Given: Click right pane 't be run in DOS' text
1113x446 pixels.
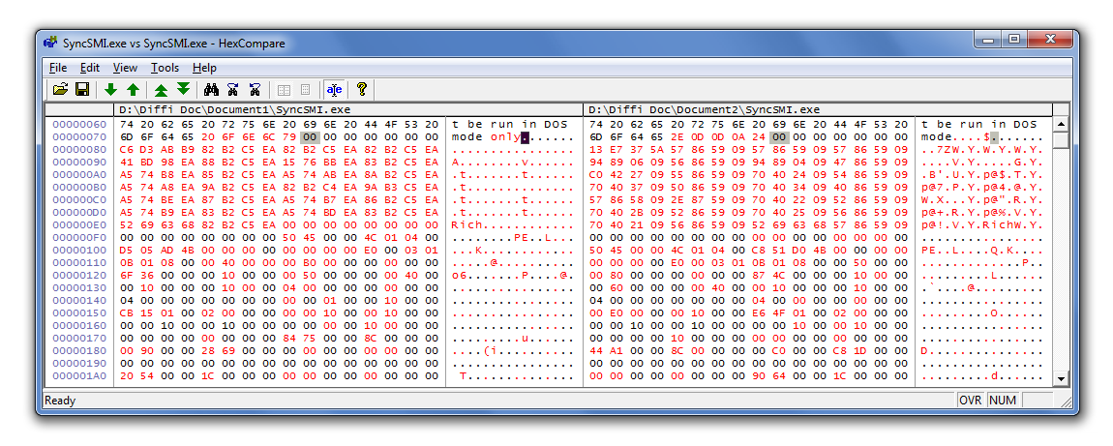Looking at the screenshot, I should pyautogui.click(x=978, y=124).
